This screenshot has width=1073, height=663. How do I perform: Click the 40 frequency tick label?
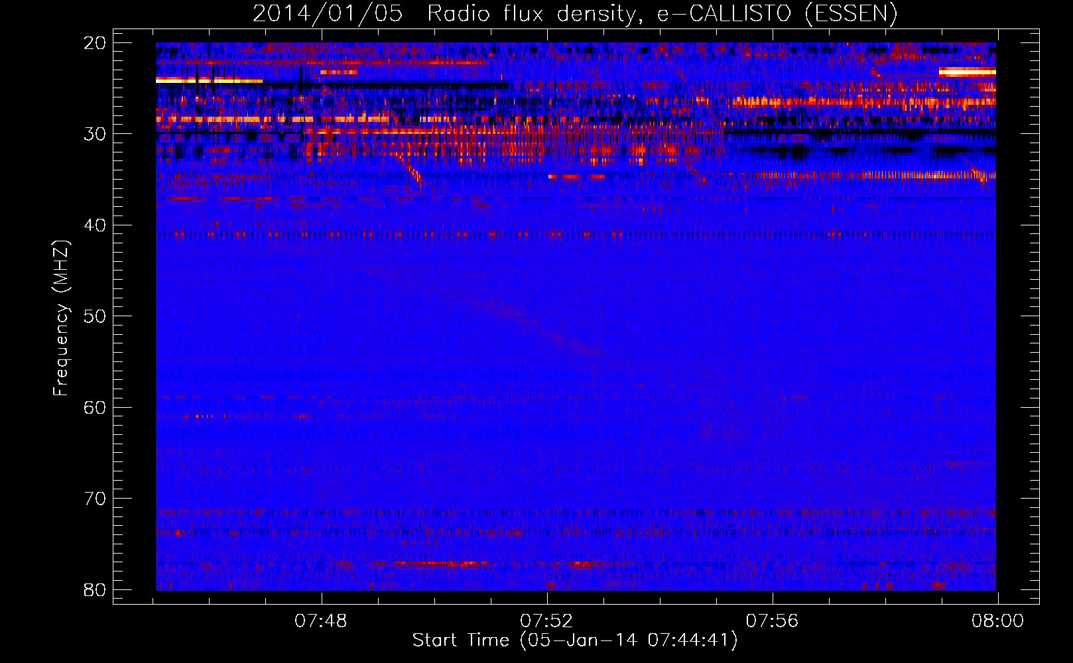95,225
